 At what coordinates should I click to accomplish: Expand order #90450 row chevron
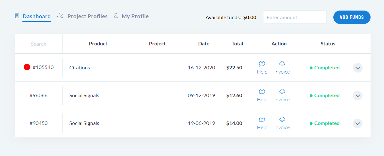click(358, 123)
